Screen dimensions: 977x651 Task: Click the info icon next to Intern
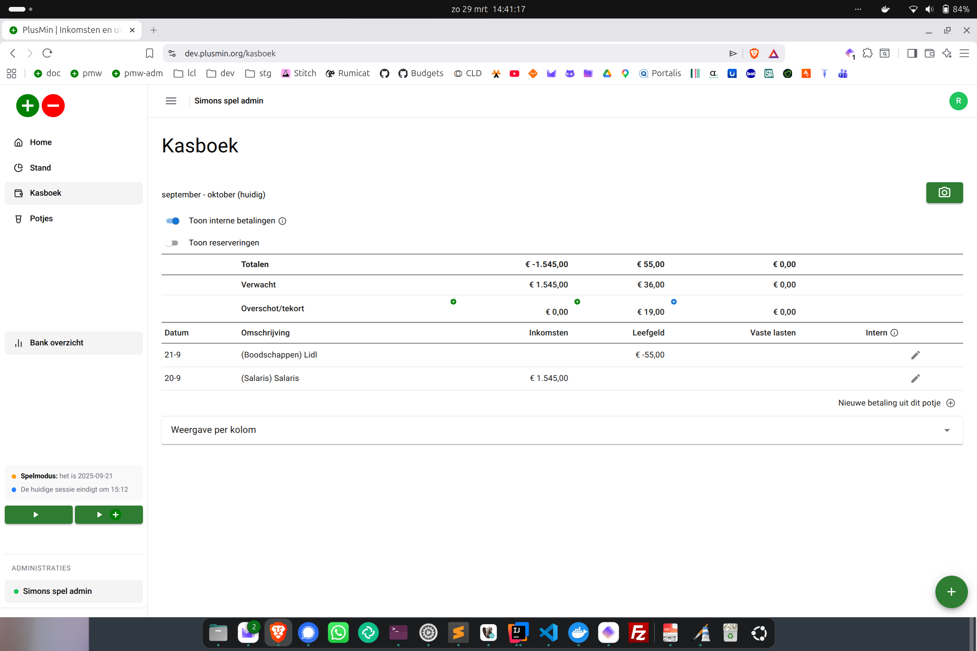click(894, 333)
